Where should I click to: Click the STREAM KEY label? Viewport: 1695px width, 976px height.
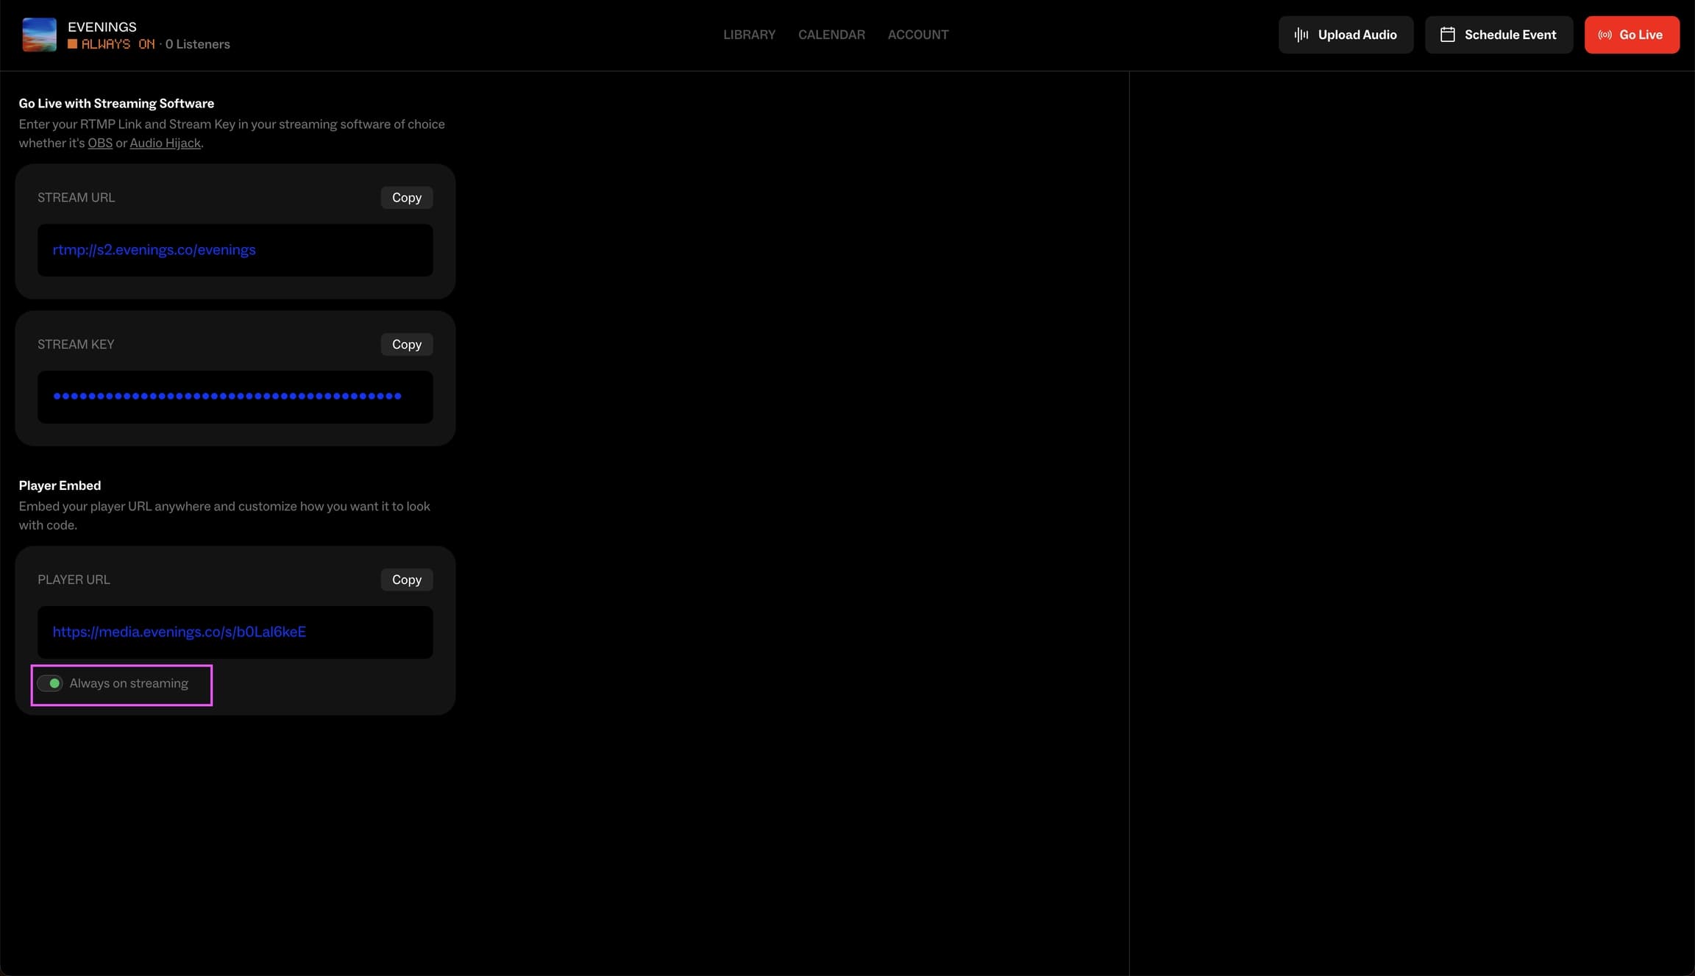click(x=76, y=344)
